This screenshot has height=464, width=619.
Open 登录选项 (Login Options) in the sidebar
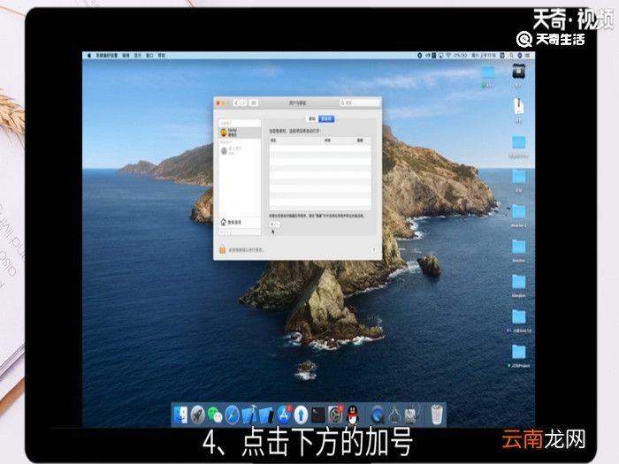pos(240,222)
